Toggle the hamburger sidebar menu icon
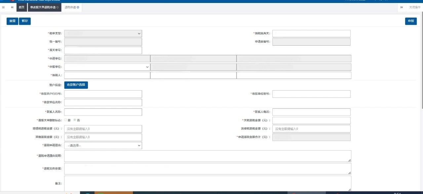The height and width of the screenshot is (194, 423). click(x=3, y=7)
